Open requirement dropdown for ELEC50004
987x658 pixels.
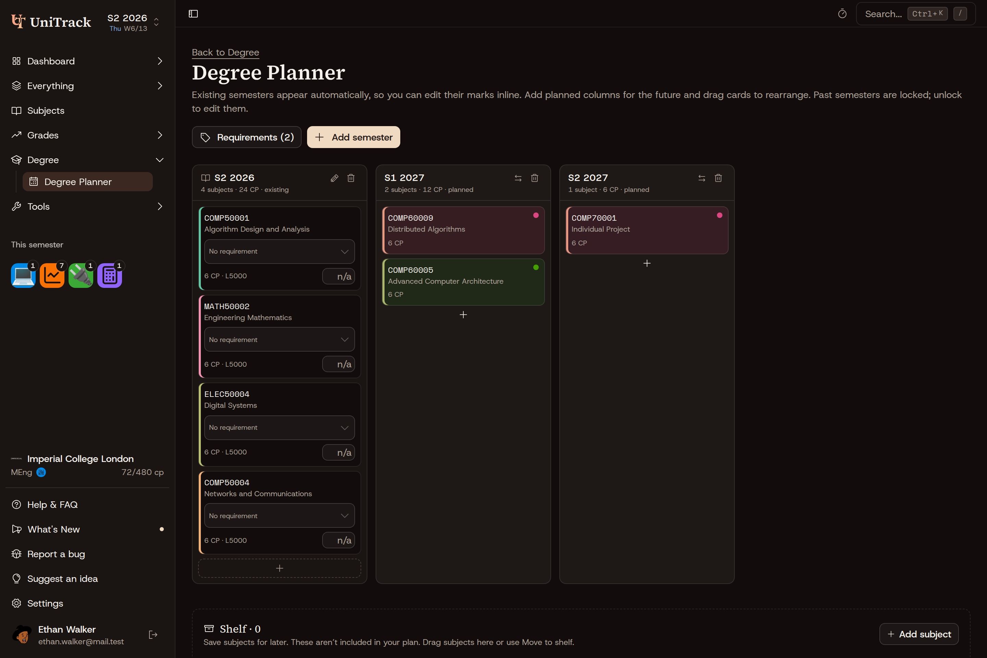click(x=280, y=428)
